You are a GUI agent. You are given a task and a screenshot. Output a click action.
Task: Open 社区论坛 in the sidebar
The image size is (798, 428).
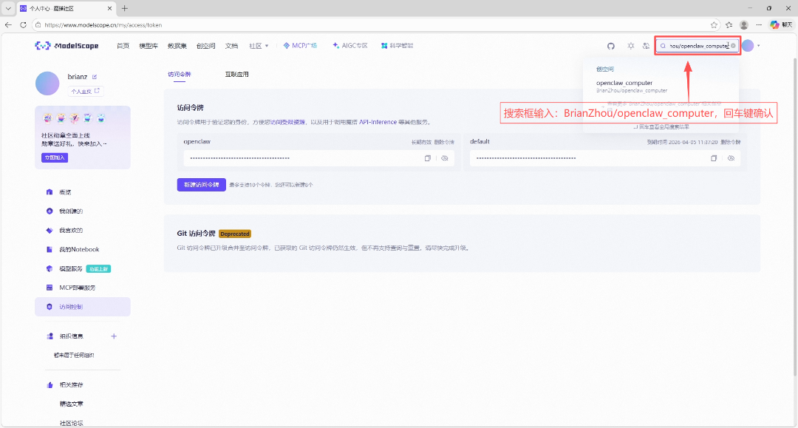point(71,423)
